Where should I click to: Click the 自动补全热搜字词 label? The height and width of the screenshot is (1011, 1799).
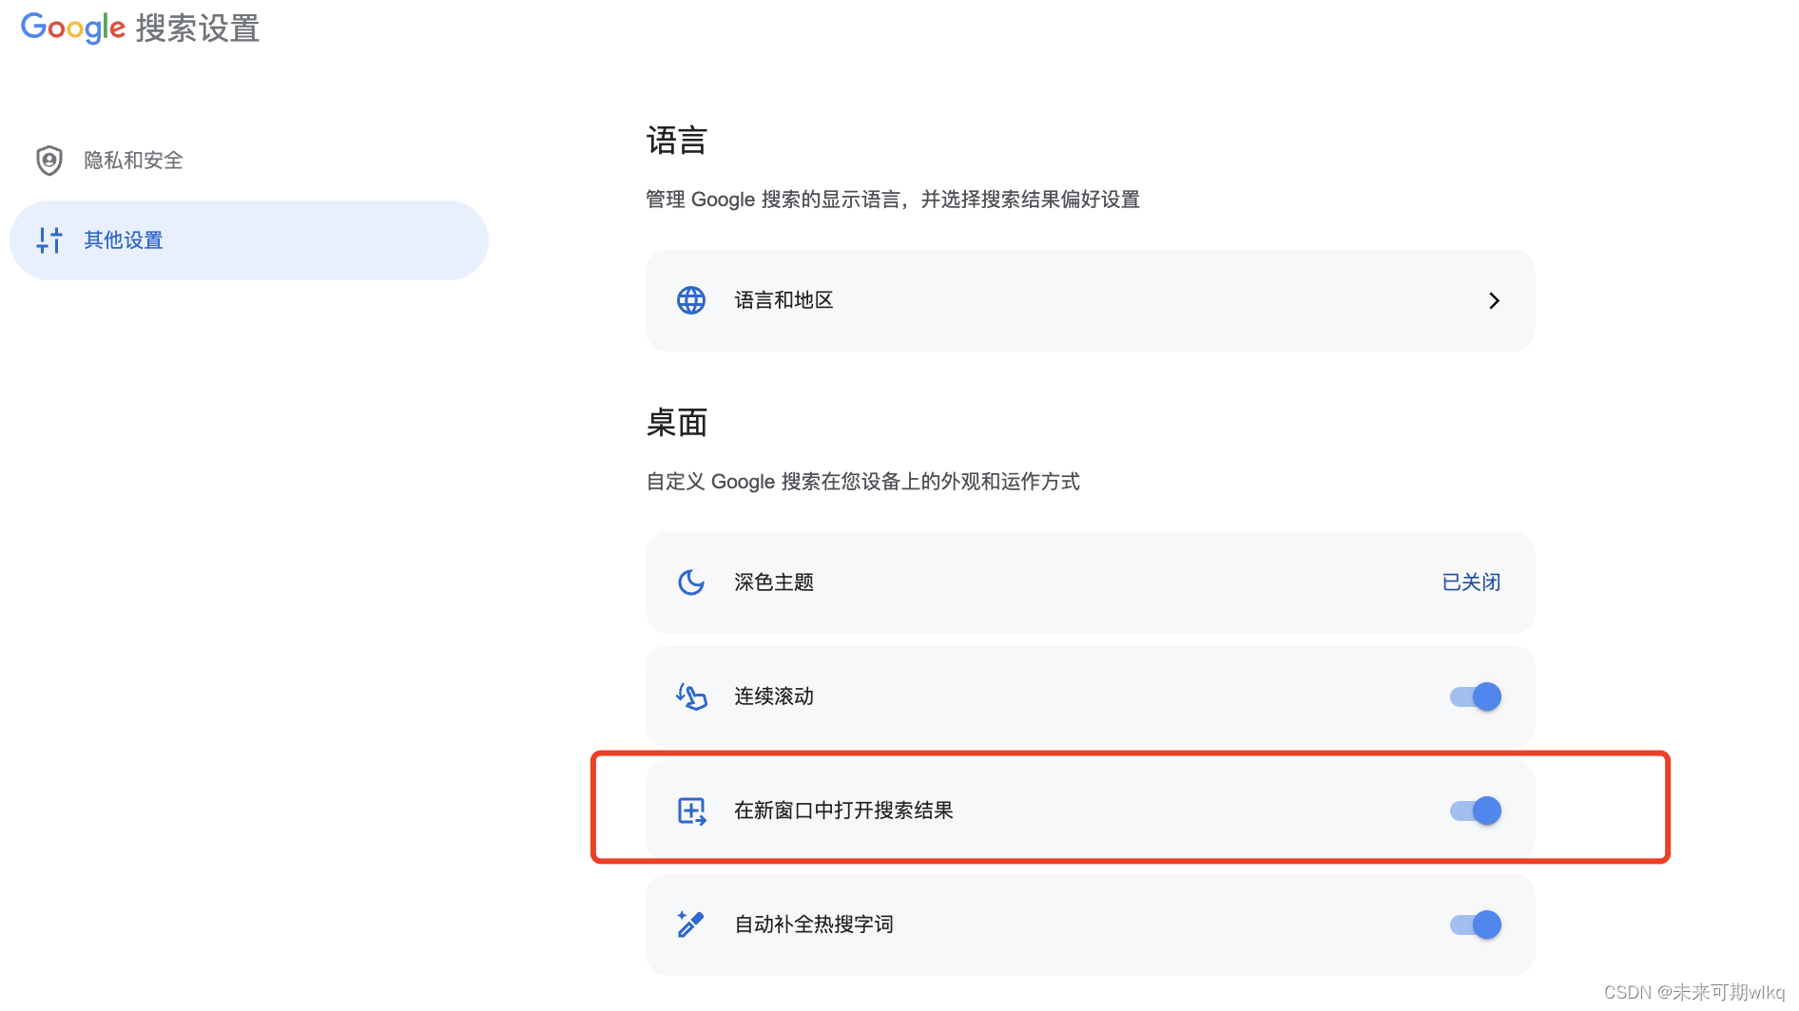(x=814, y=925)
